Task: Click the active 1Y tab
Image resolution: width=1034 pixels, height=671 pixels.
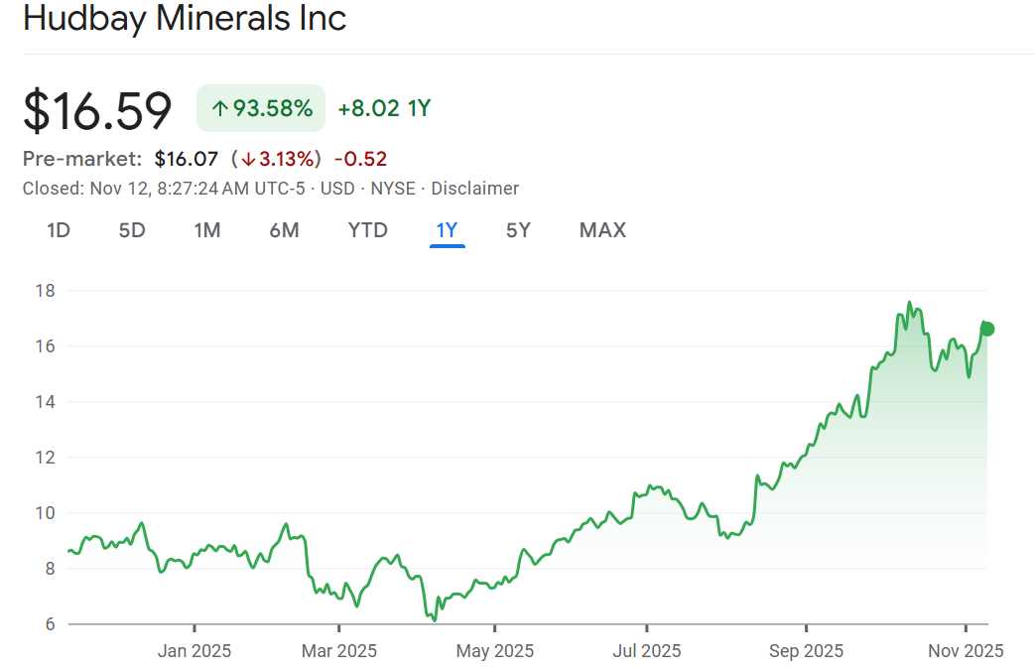Action: pyautogui.click(x=447, y=230)
